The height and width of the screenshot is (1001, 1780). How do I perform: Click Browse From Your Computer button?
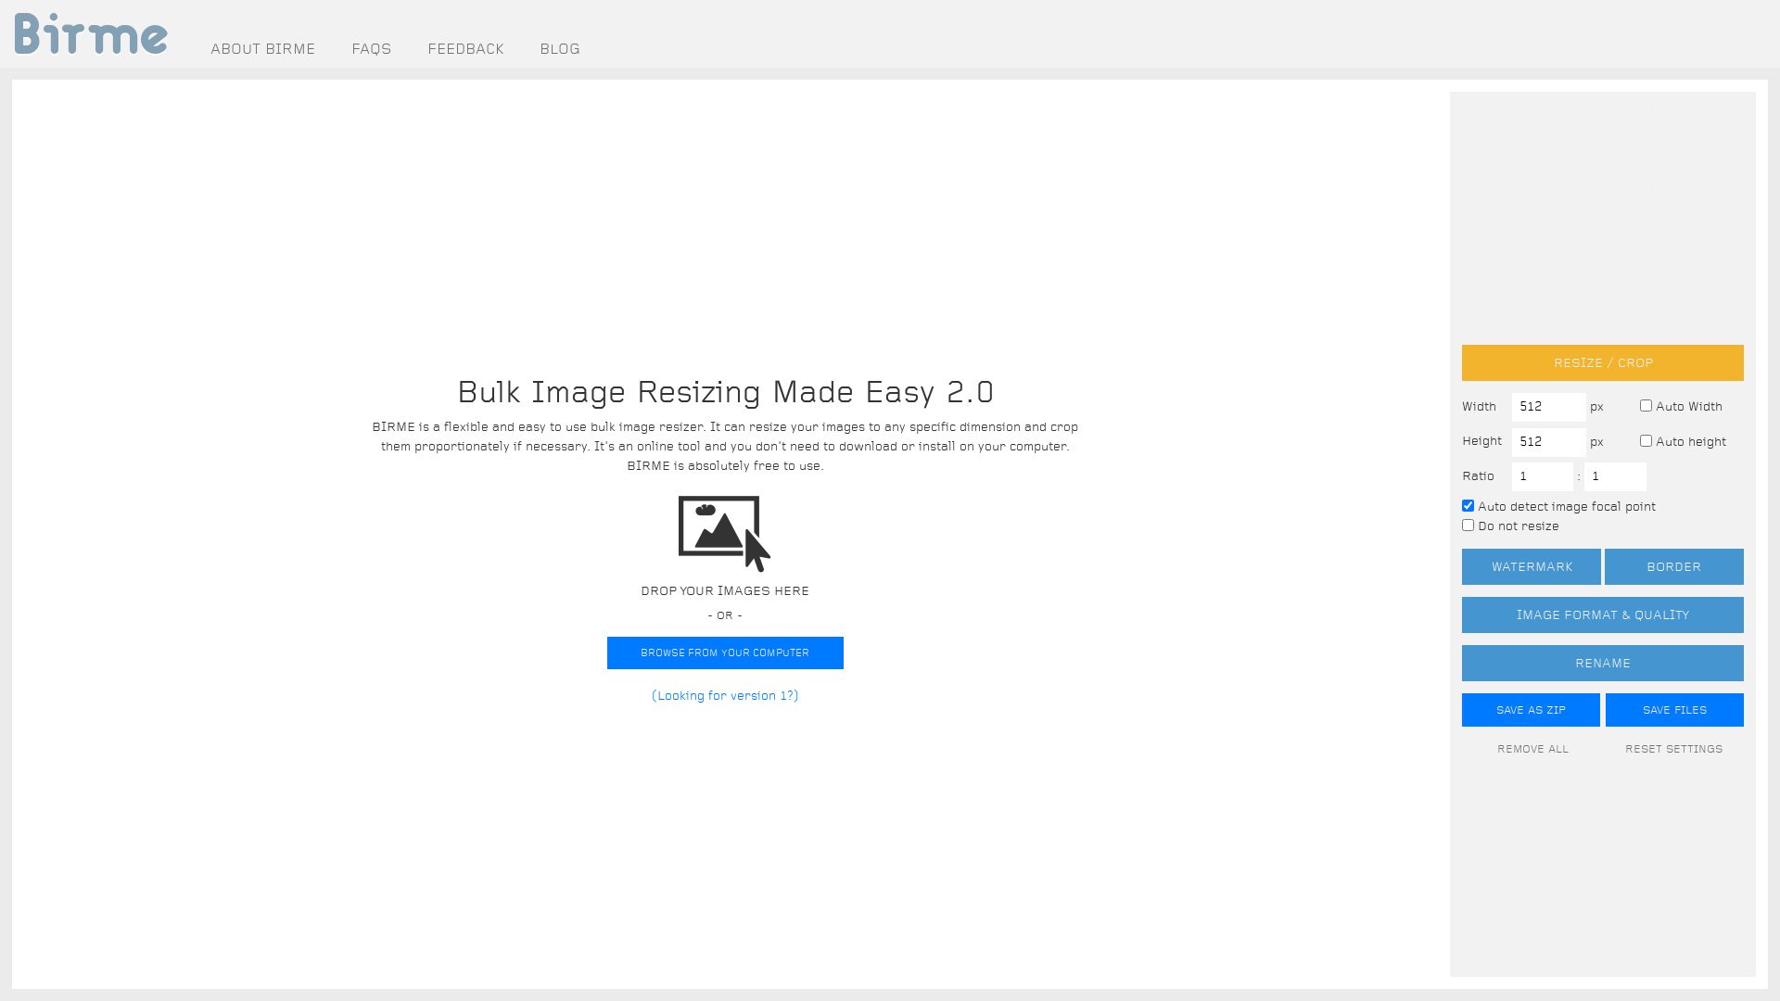725,653
